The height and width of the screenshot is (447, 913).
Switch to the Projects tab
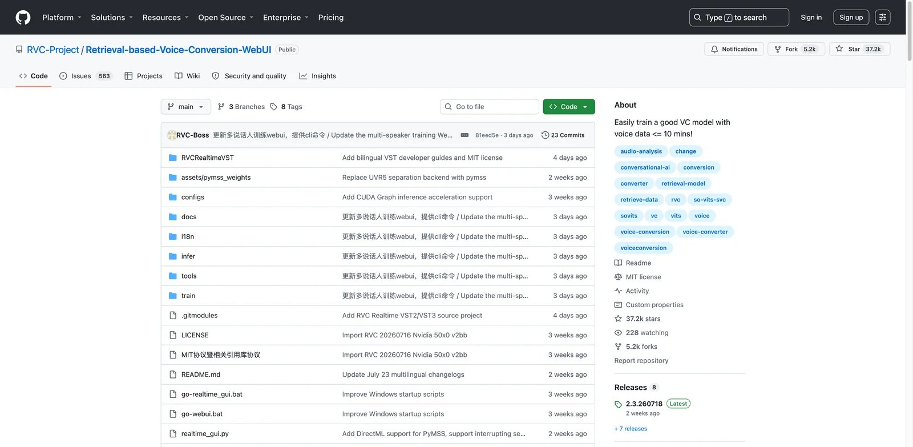[x=144, y=76]
